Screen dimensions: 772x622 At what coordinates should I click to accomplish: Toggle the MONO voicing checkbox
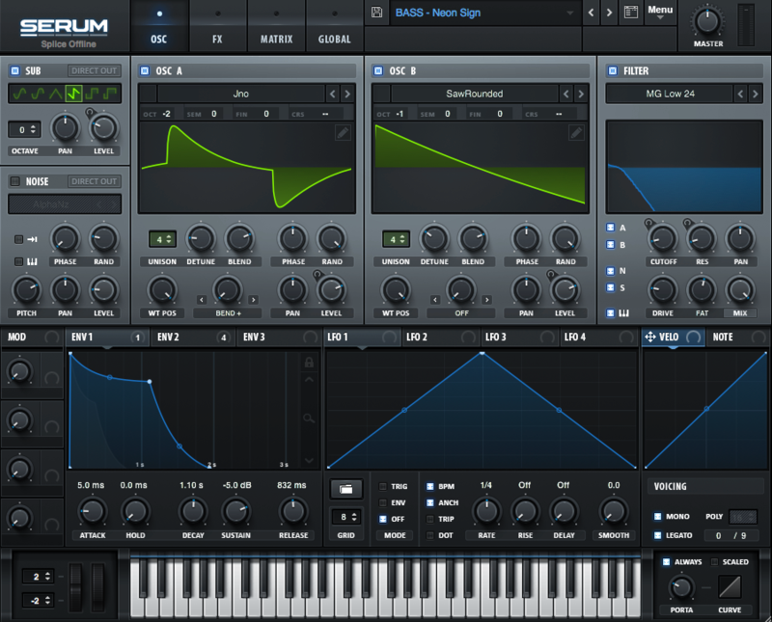[x=658, y=516]
